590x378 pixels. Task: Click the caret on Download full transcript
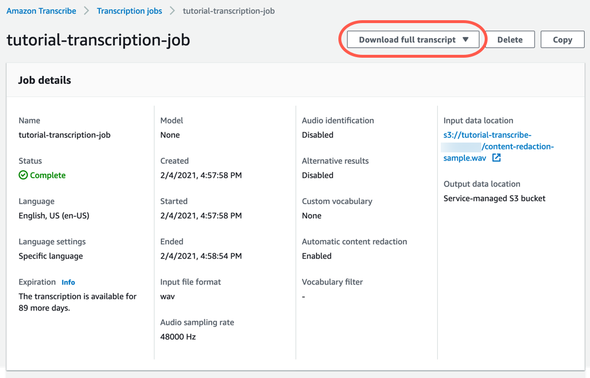pyautogui.click(x=466, y=39)
